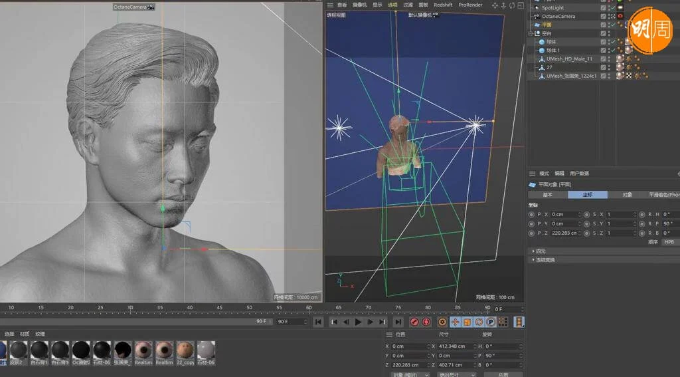This screenshot has width=680, height=377.
Task: Toggle layer checkbox for OctaneCamera
Action: pyautogui.click(x=603, y=16)
